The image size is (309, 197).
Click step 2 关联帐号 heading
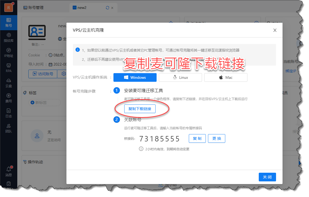point(133,120)
